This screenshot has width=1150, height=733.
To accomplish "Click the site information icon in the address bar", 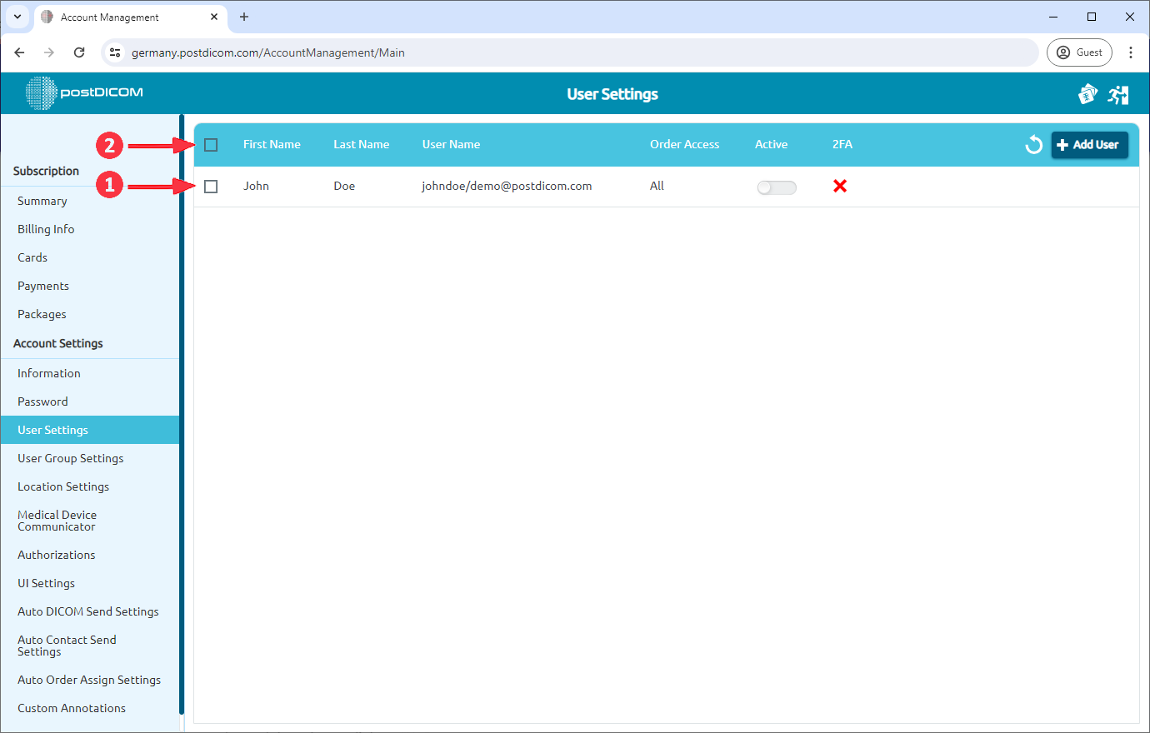I will 115,52.
